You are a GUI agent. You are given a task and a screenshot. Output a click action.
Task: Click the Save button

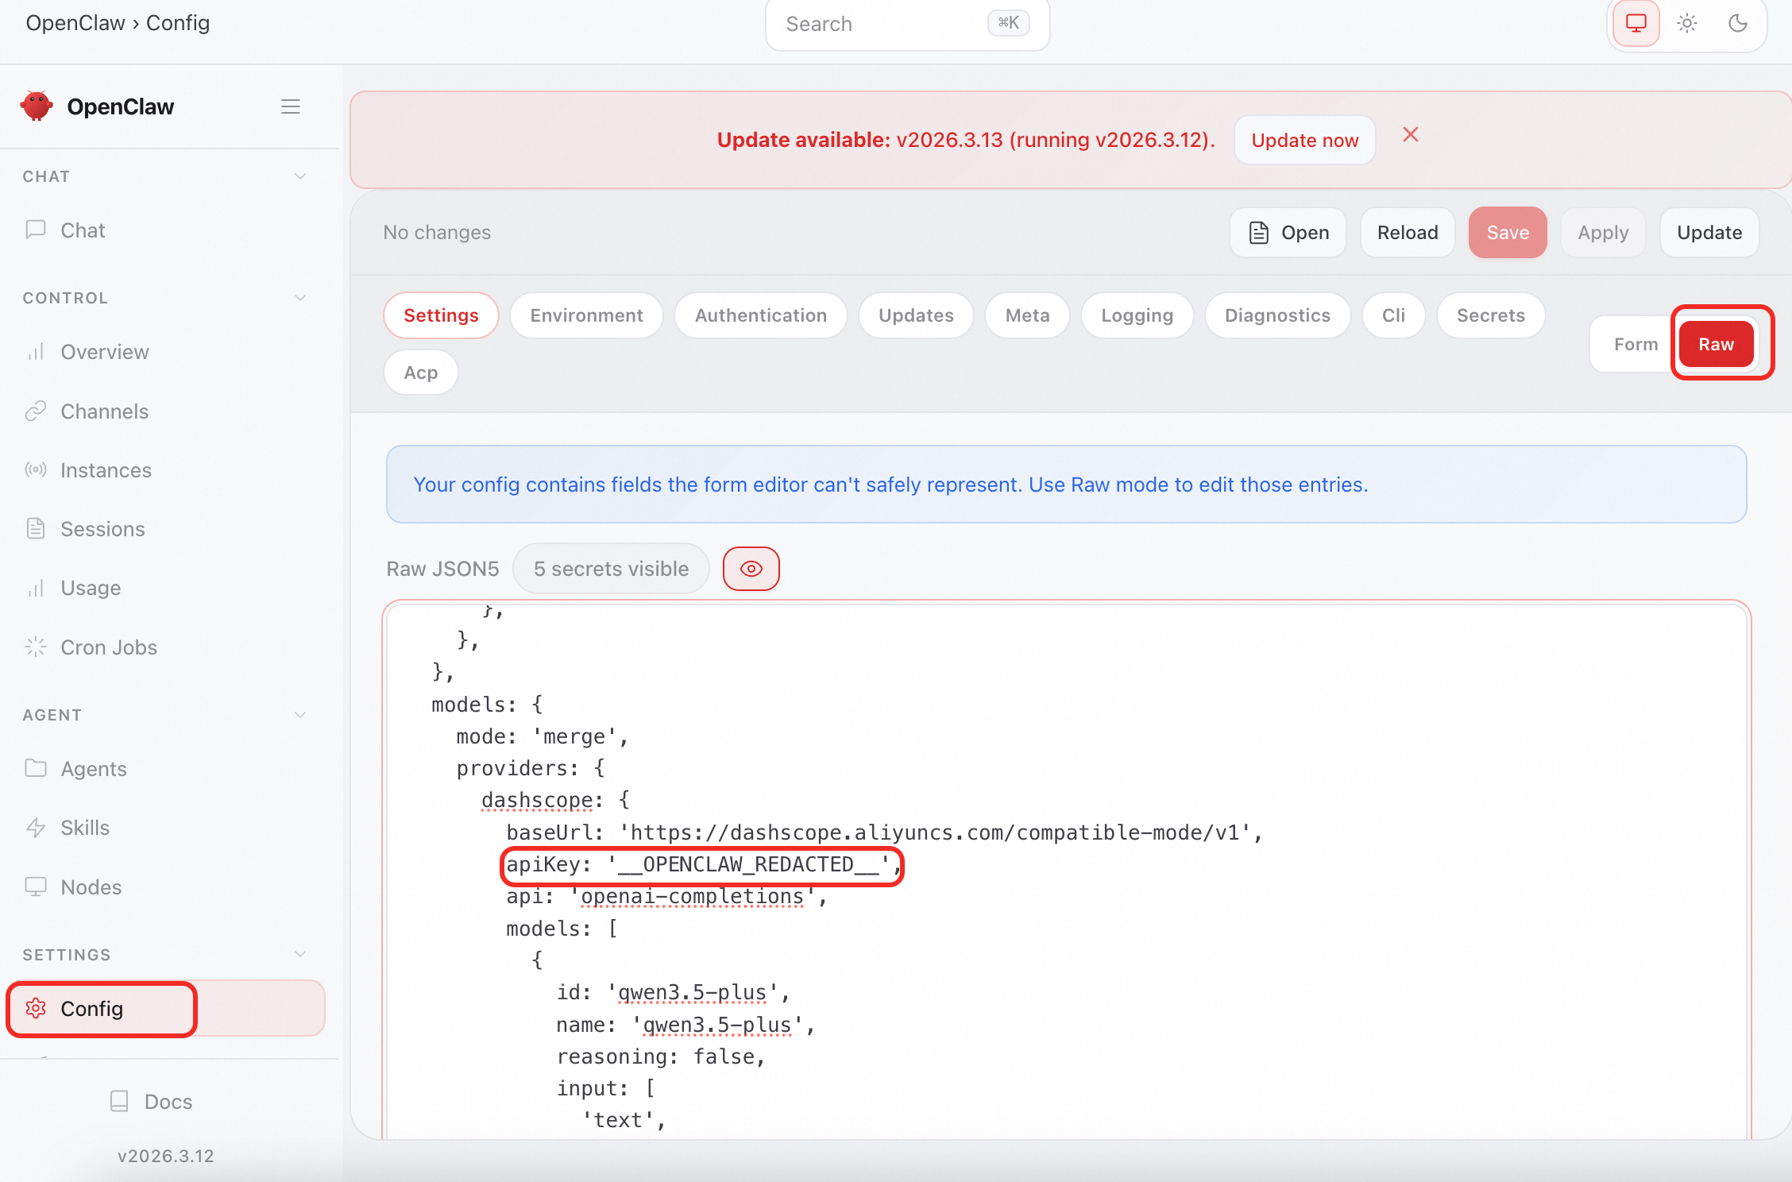(1508, 232)
